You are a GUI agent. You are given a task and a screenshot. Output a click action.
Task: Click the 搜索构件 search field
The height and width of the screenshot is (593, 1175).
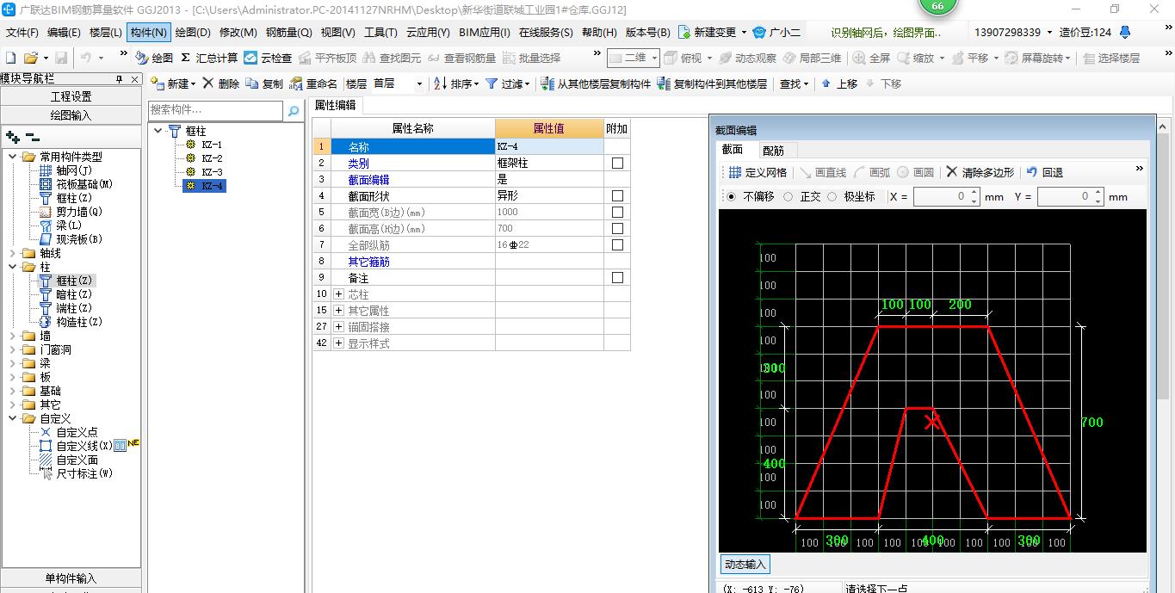(215, 110)
